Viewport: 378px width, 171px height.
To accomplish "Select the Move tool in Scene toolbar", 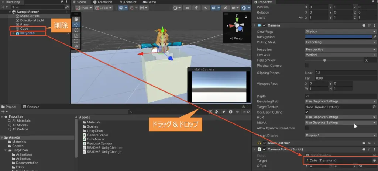I will (76, 25).
